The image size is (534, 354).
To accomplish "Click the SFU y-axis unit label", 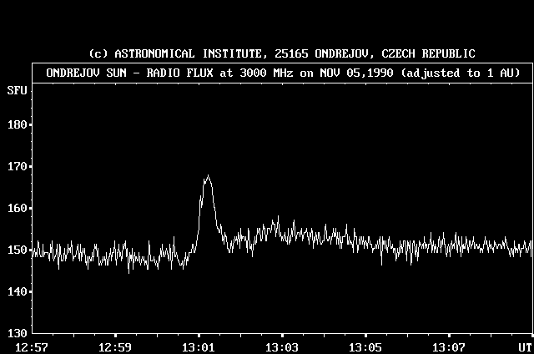I will coord(16,89).
